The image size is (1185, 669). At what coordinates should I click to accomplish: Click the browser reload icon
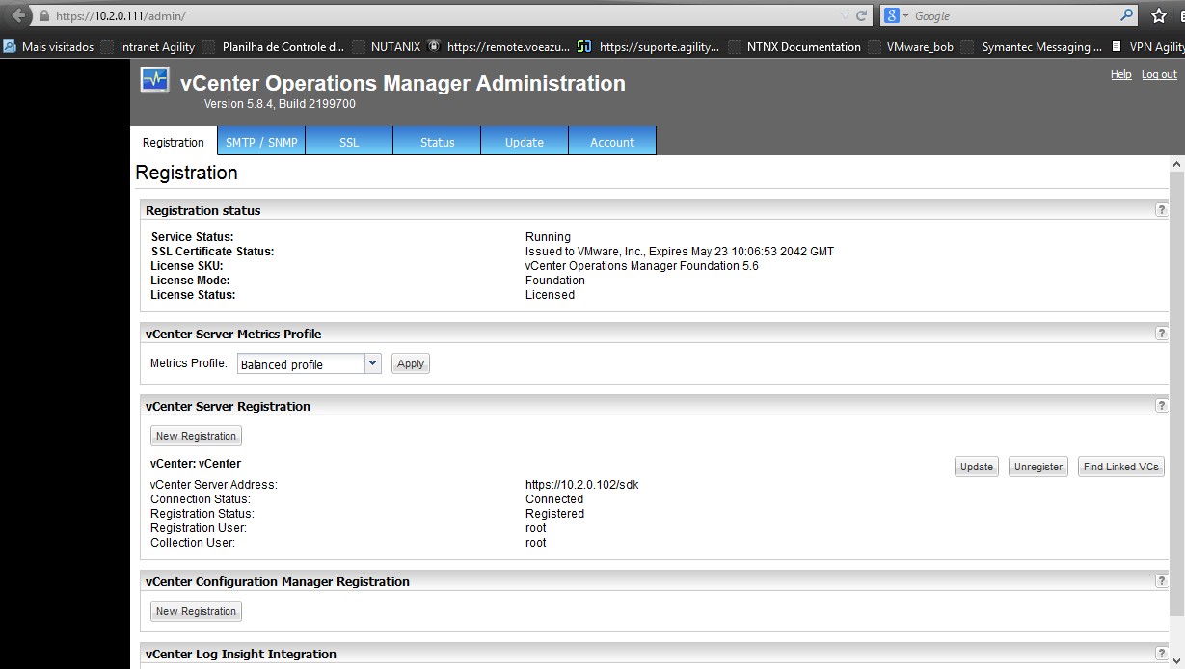[862, 16]
